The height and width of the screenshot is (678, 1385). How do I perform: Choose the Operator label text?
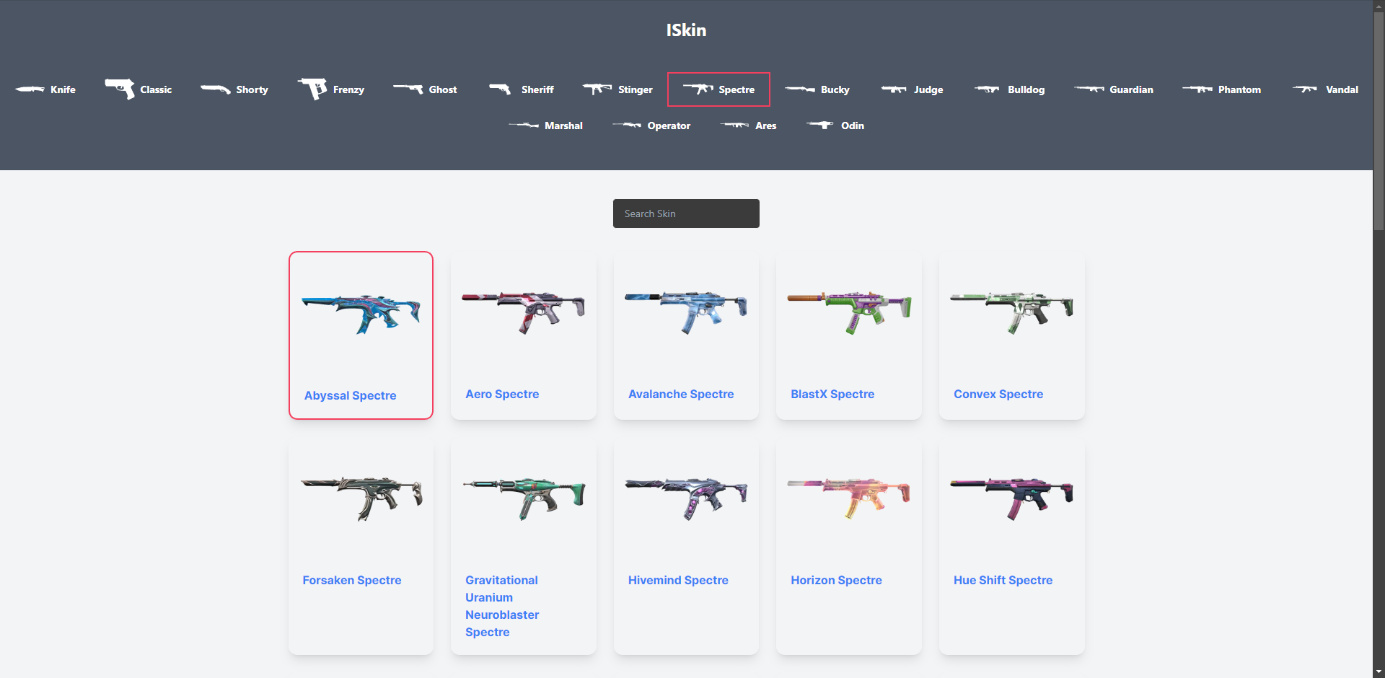click(x=669, y=126)
